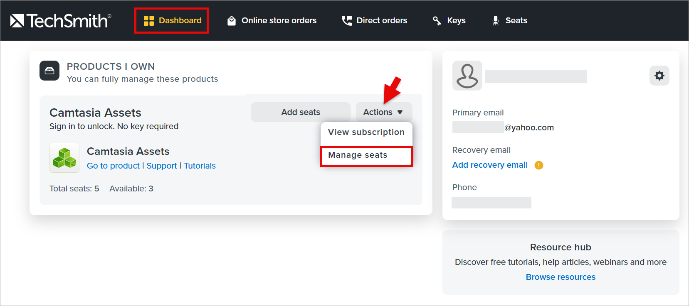Click the Add seats button

pyautogui.click(x=301, y=112)
